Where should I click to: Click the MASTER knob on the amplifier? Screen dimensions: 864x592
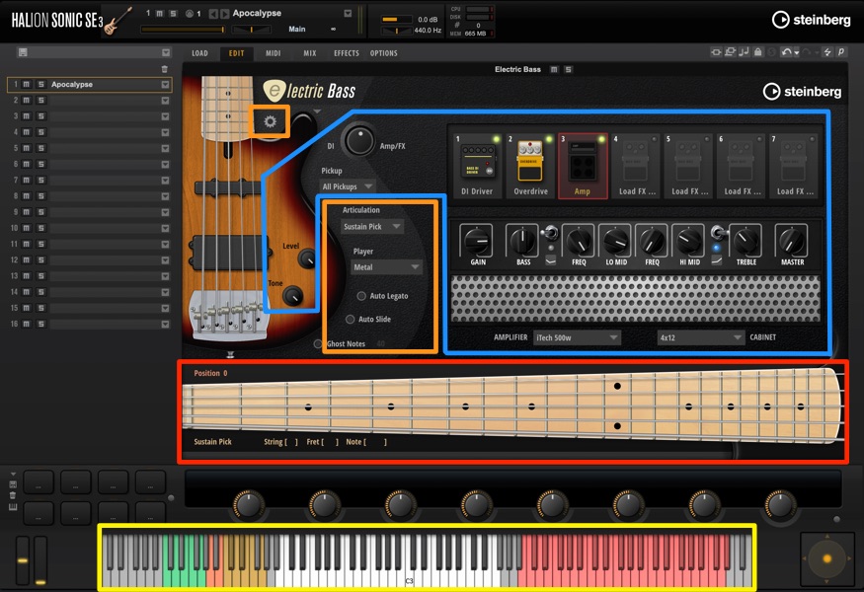point(791,241)
